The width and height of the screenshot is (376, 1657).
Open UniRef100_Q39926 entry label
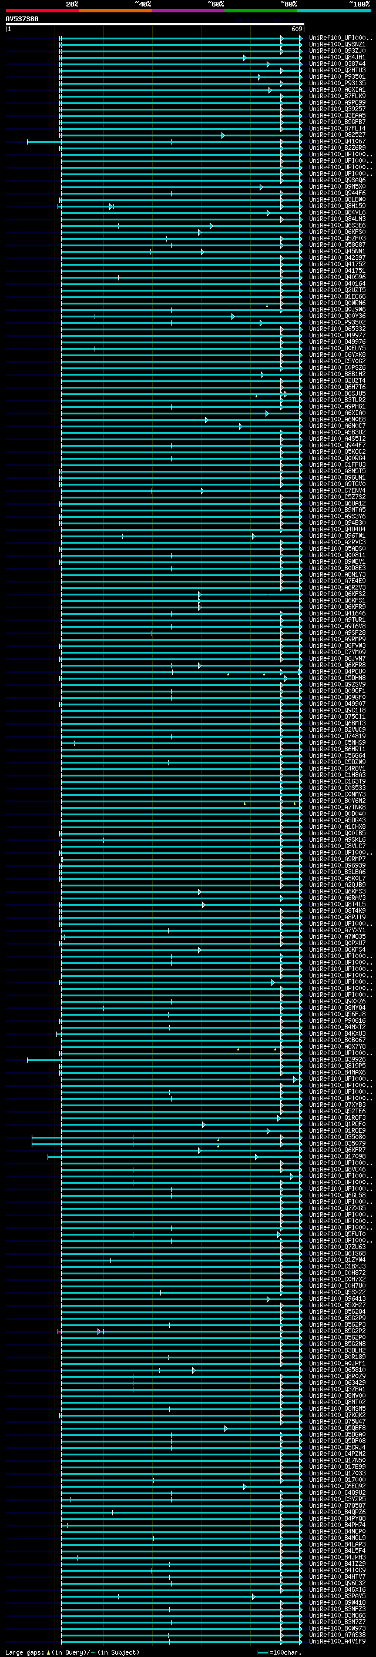(x=337, y=1059)
